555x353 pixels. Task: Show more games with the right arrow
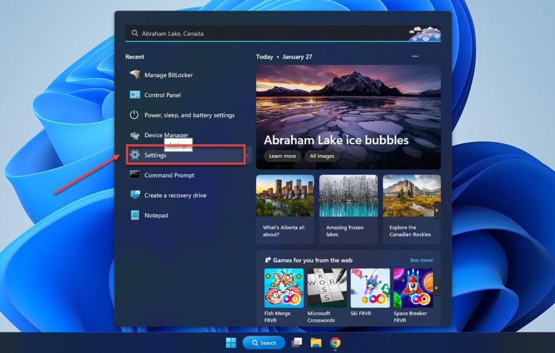(x=437, y=288)
